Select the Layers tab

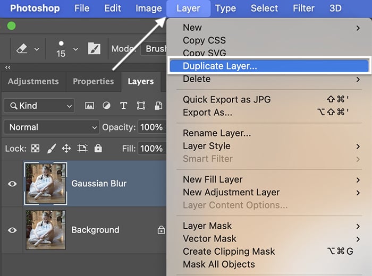tap(141, 81)
